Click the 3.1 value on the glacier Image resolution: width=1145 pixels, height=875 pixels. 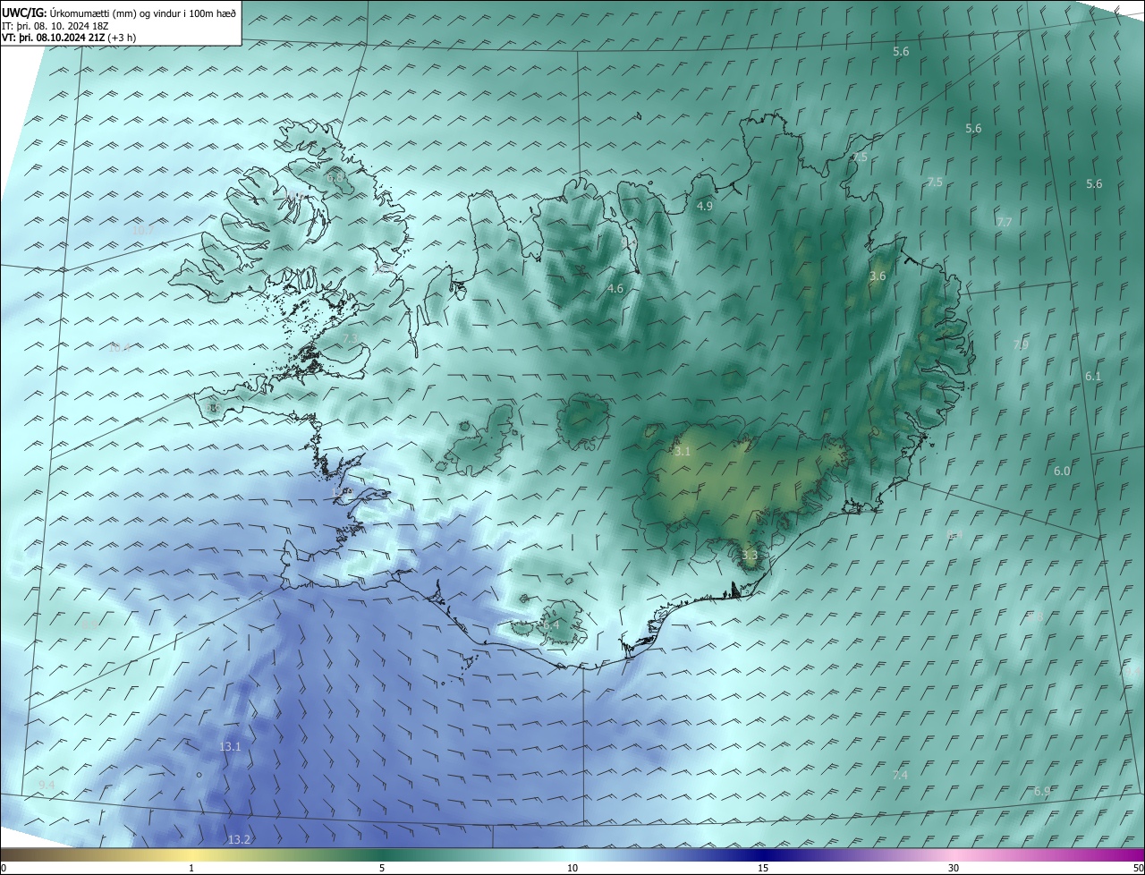pyautogui.click(x=683, y=452)
